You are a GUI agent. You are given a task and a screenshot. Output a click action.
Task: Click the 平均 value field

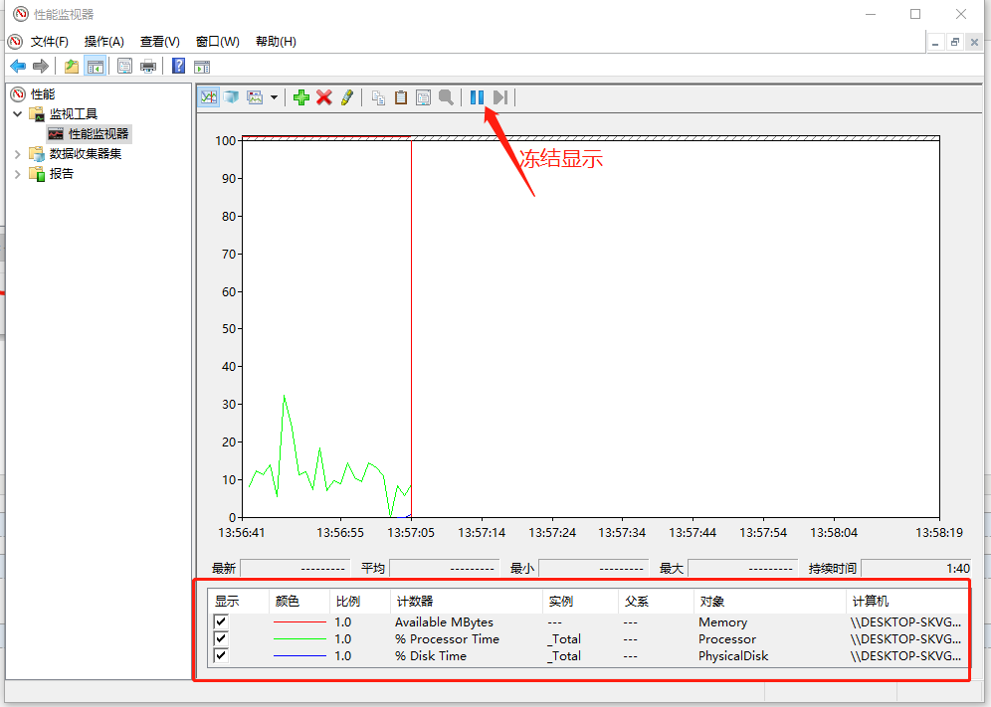point(445,568)
